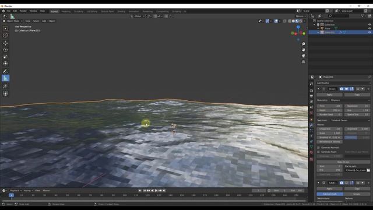Switch to the Modeling workspace tab
373x210 pixels.
(66, 12)
